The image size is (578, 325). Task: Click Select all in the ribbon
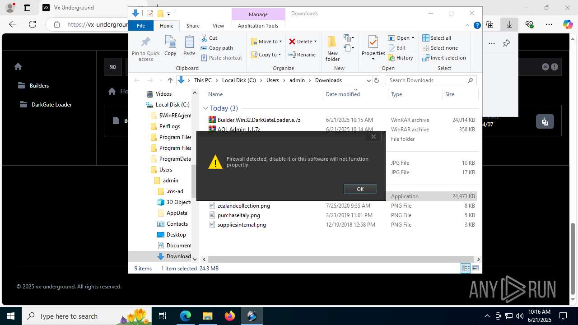pos(437,38)
